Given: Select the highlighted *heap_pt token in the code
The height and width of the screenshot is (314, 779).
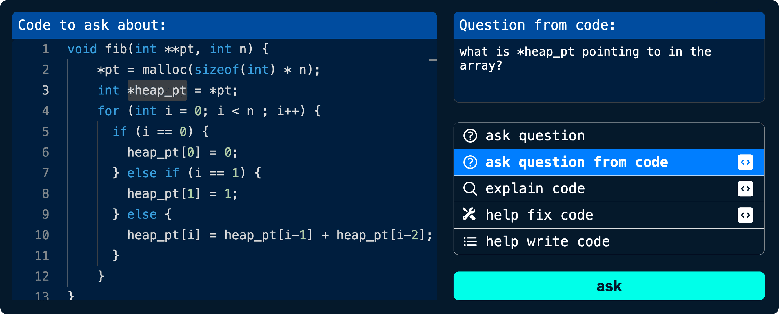Looking at the screenshot, I should click(x=157, y=90).
